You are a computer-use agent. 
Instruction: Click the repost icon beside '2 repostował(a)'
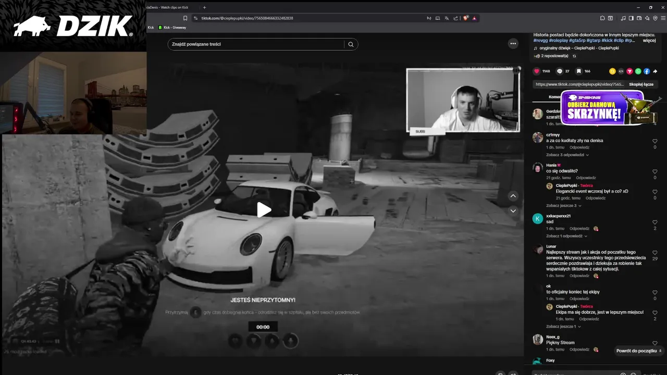(x=574, y=56)
